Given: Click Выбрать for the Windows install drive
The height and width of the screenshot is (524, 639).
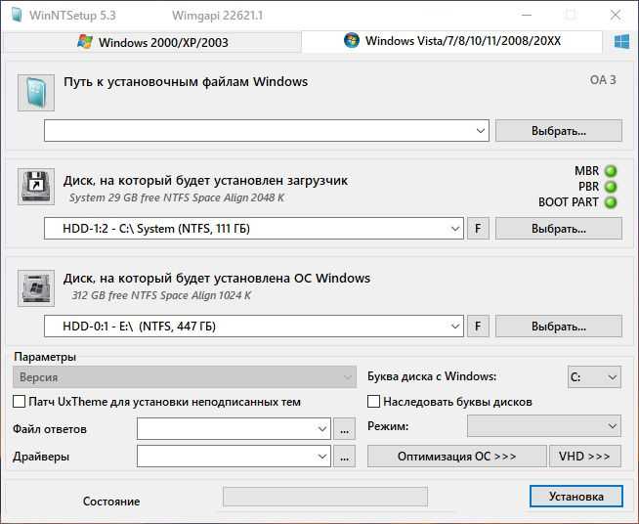Looking at the screenshot, I should [x=559, y=327].
